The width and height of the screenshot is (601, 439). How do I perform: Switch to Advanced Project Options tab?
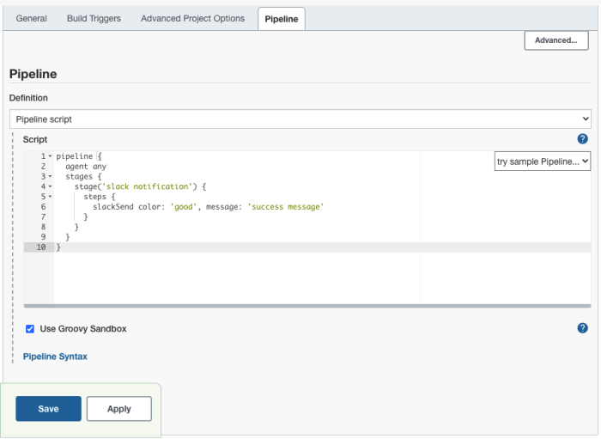192,18
